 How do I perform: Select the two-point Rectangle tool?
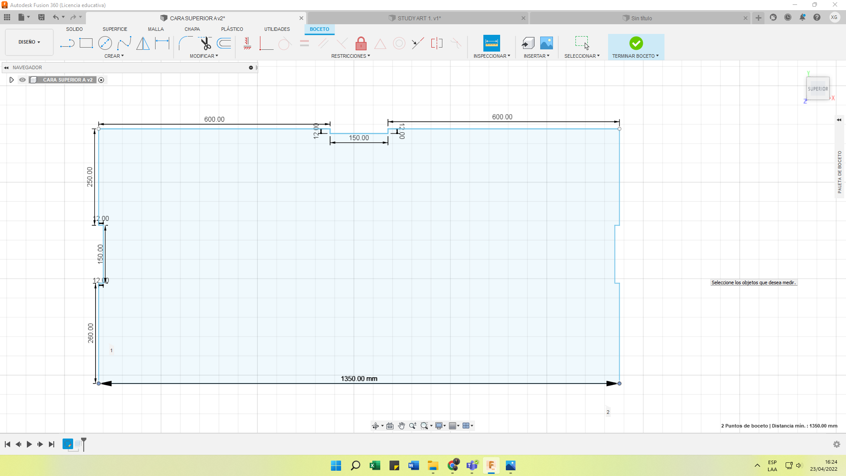coord(86,43)
